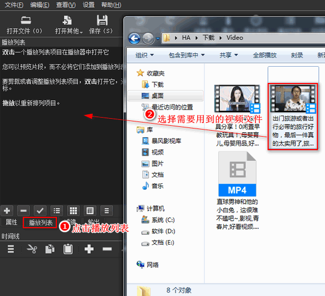The image size is (325, 296).
Task: Switch playlist to tiles grid view
Action: [x=73, y=211]
